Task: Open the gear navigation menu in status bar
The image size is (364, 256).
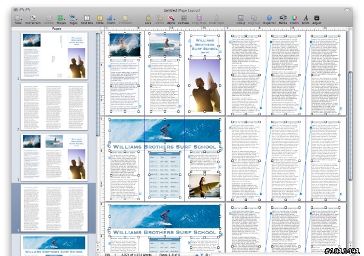Action: [207, 255]
